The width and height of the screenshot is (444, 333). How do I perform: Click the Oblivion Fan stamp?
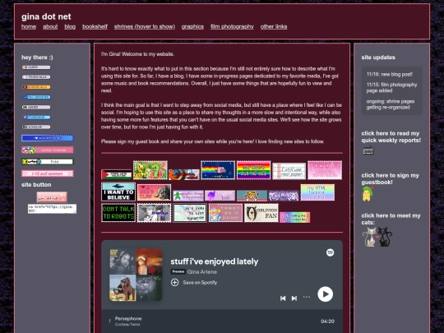261,213
